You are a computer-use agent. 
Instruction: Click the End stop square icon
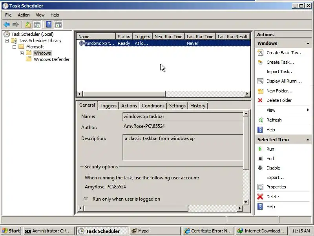[260, 159]
